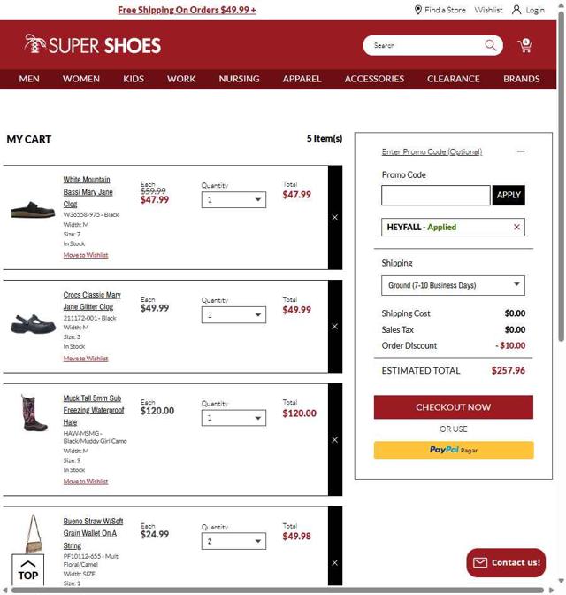This screenshot has height=595, width=566.
Task: Pay with the PayPal button
Action: tap(453, 450)
